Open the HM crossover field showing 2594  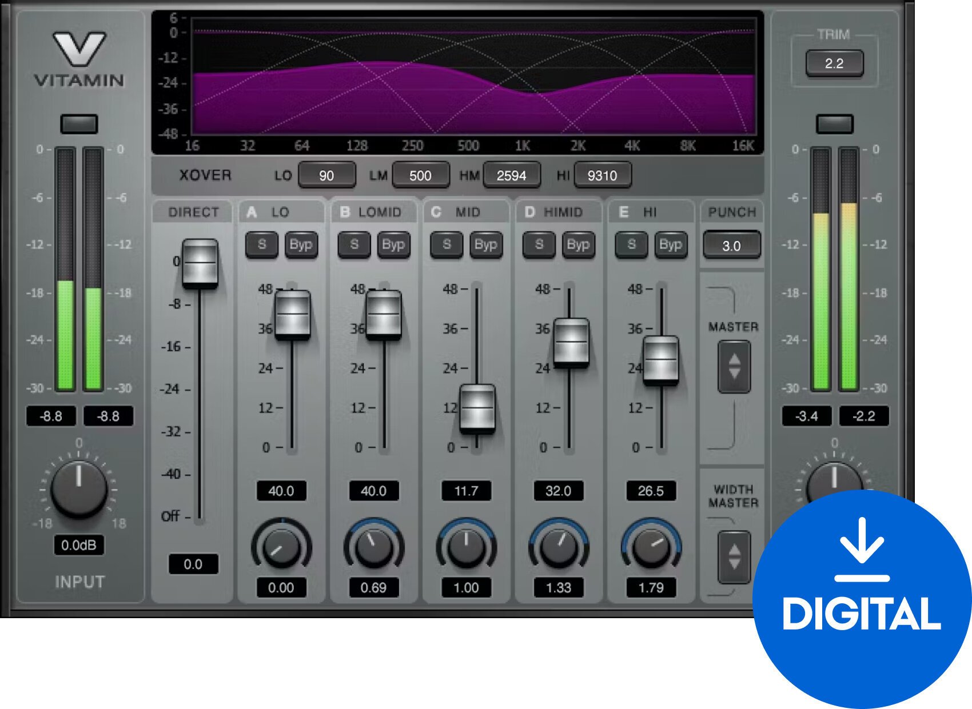(511, 175)
